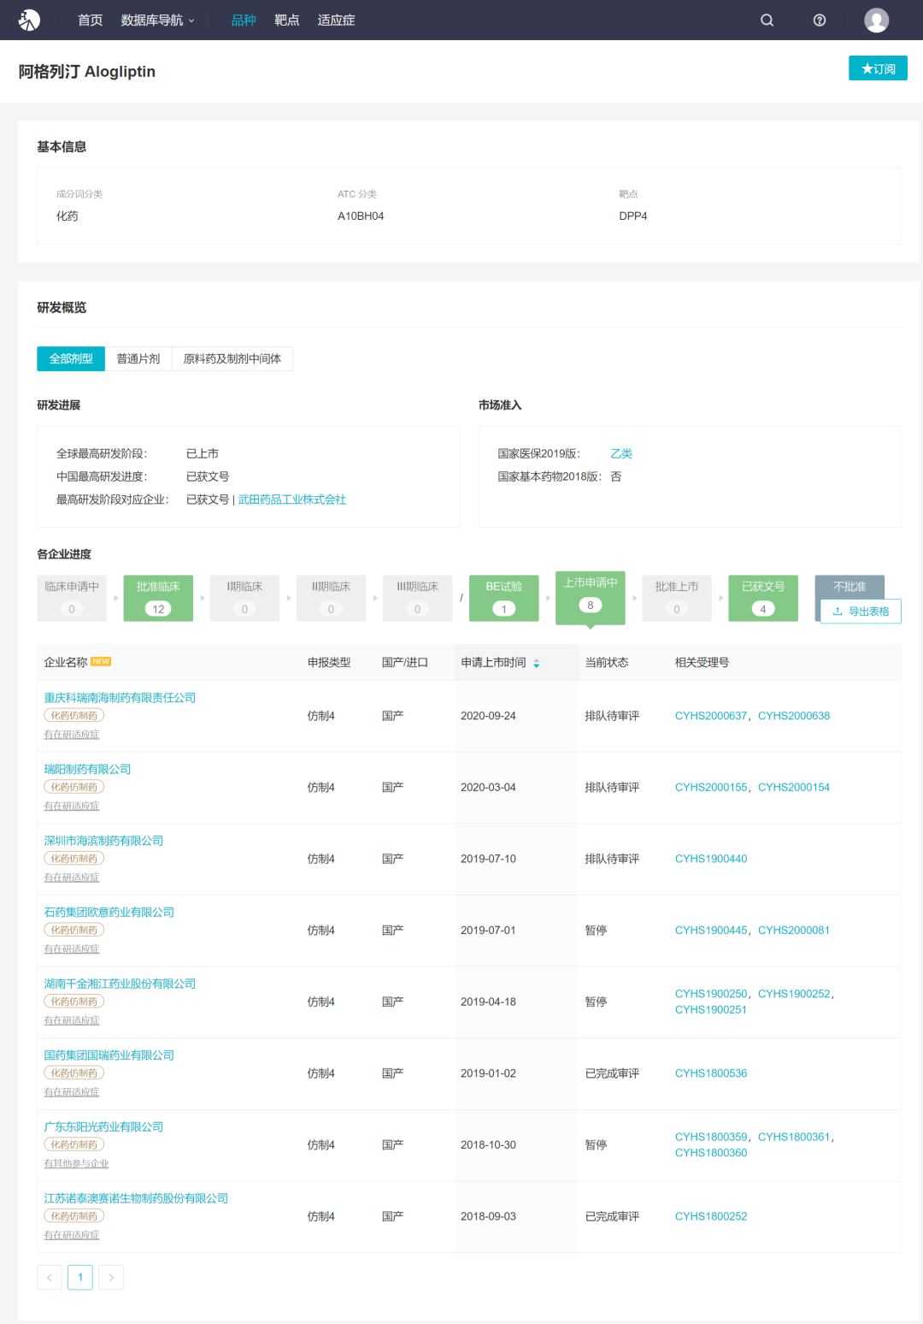Open acceptance number CYHS2000638
The height and width of the screenshot is (1324, 923).
(x=794, y=716)
